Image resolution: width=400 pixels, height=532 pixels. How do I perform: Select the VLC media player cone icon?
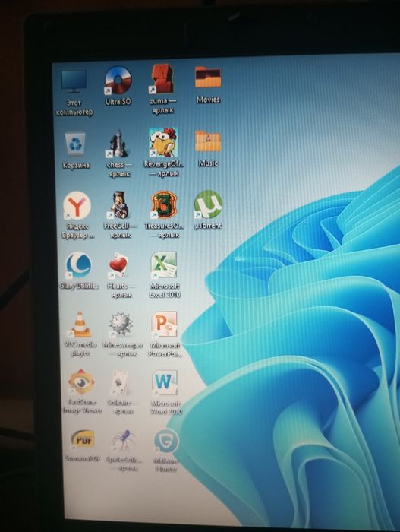[x=80, y=325]
